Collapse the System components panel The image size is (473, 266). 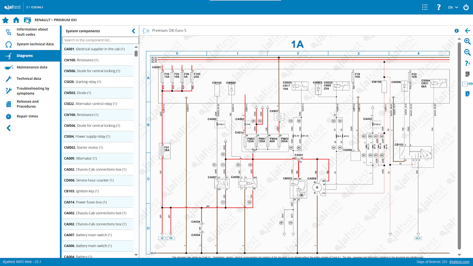tap(134, 31)
